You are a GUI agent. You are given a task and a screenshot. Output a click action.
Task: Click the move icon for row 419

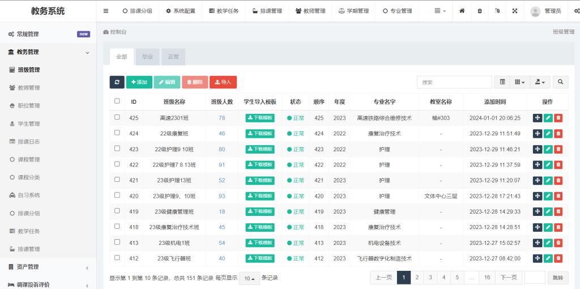click(538, 212)
